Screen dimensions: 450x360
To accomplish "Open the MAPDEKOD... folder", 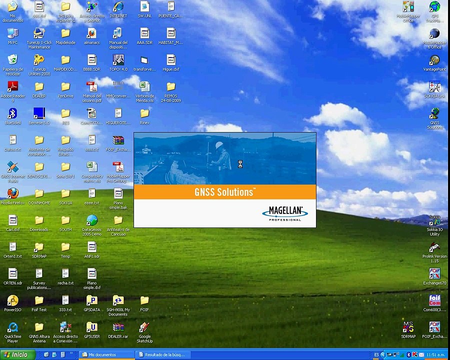I will [65, 60].
